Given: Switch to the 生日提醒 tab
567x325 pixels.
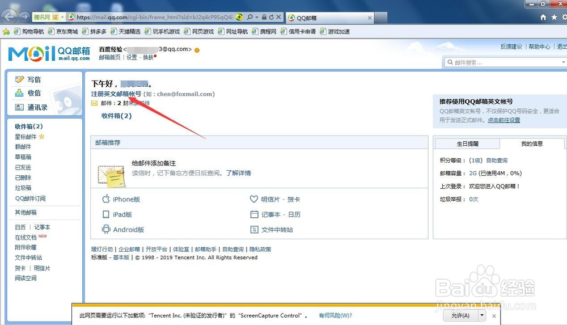Looking at the screenshot, I should tap(467, 143).
